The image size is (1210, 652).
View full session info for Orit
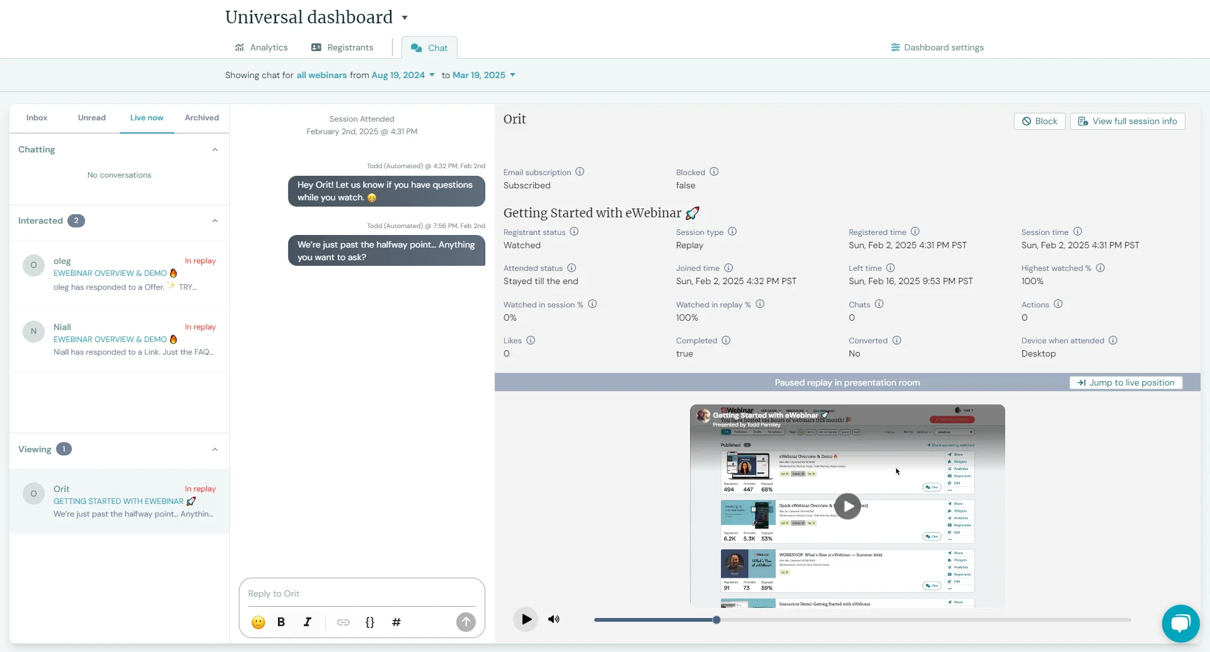pyautogui.click(x=1127, y=121)
